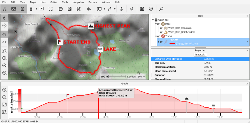
Task: Uncheck the World_Base_Map.cosm checkbox
Action: point(162,28)
